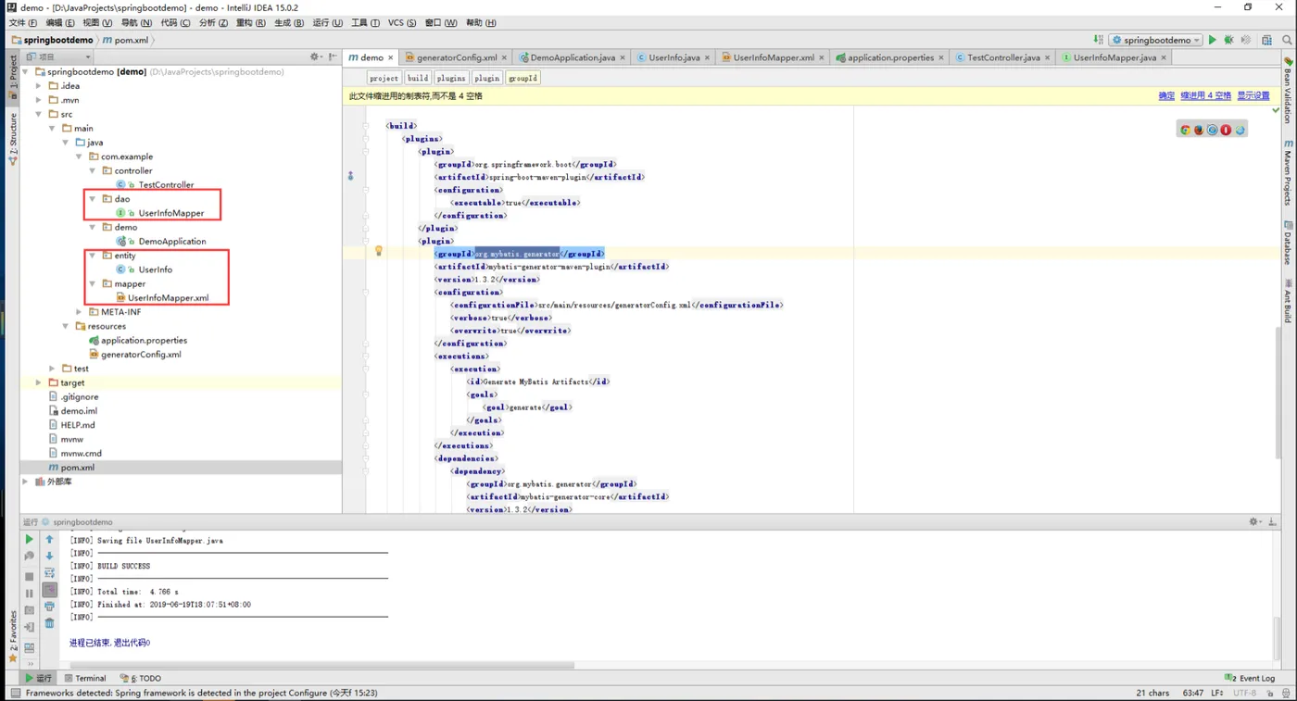Screen dimensions: 1297x701
Task: Toggle Bean Validation side panel
Action: coord(1288,91)
